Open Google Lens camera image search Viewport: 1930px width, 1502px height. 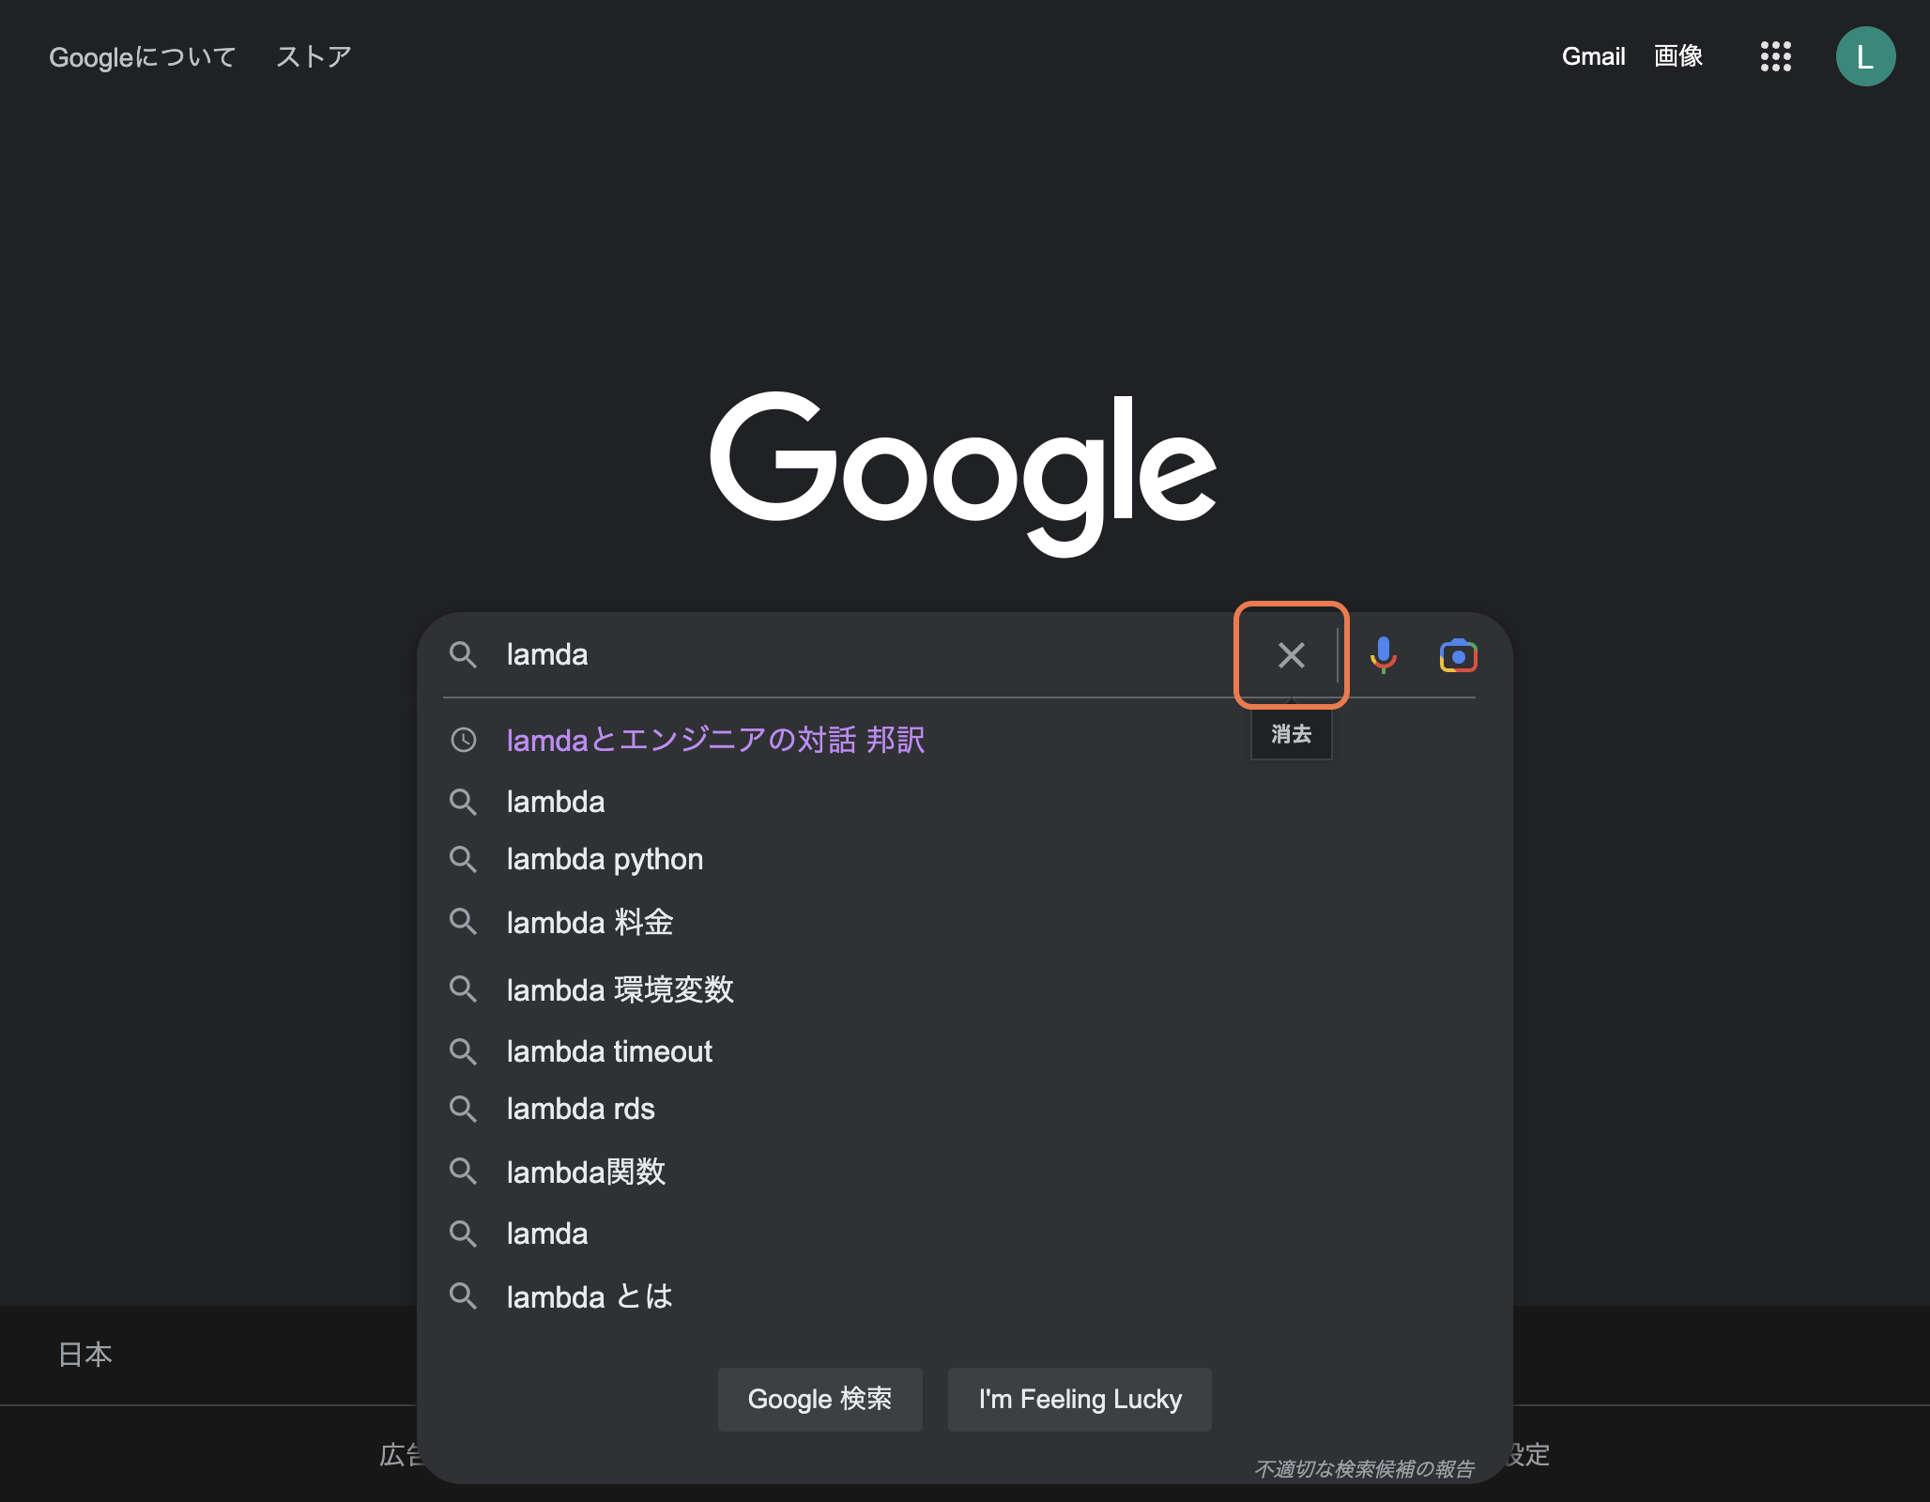tap(1458, 655)
